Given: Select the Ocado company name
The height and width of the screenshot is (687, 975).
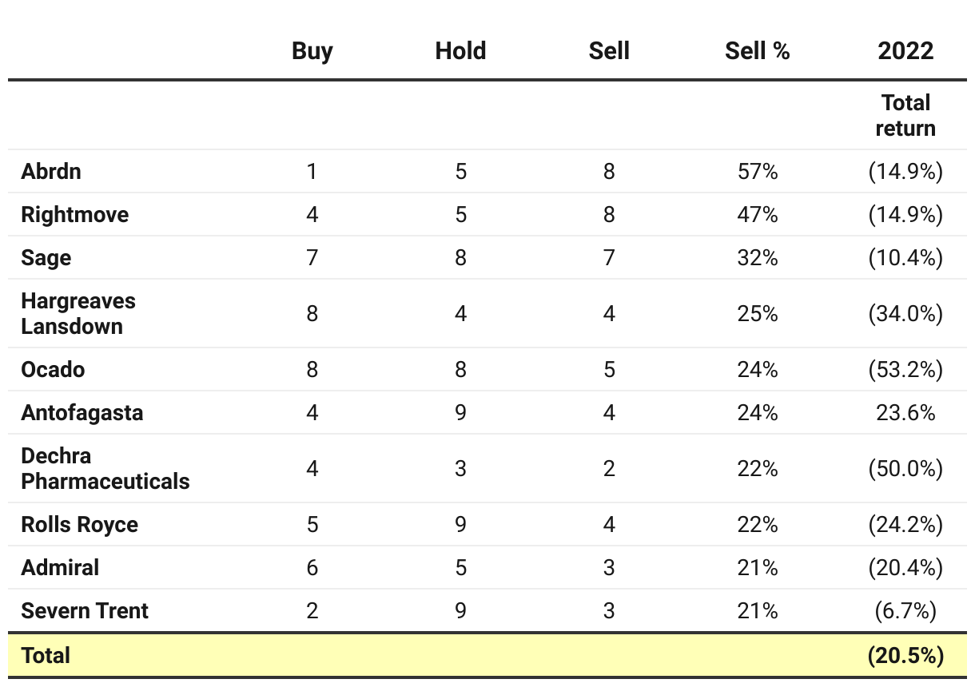Looking at the screenshot, I should pos(53,370).
